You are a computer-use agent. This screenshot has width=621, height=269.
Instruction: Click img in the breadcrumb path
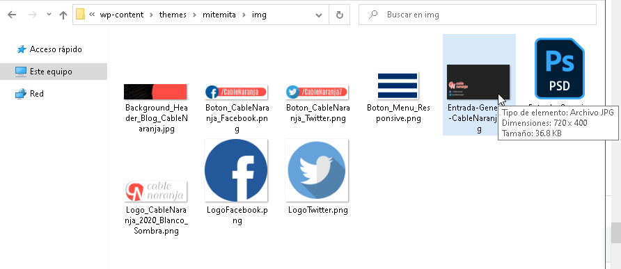point(259,15)
